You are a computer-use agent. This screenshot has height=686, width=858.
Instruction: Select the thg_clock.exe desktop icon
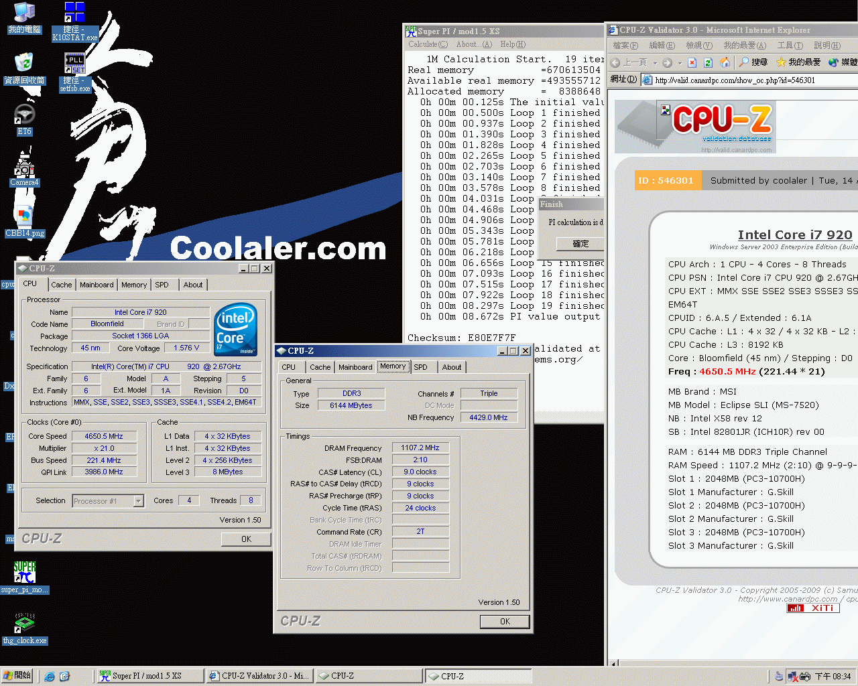point(25,629)
